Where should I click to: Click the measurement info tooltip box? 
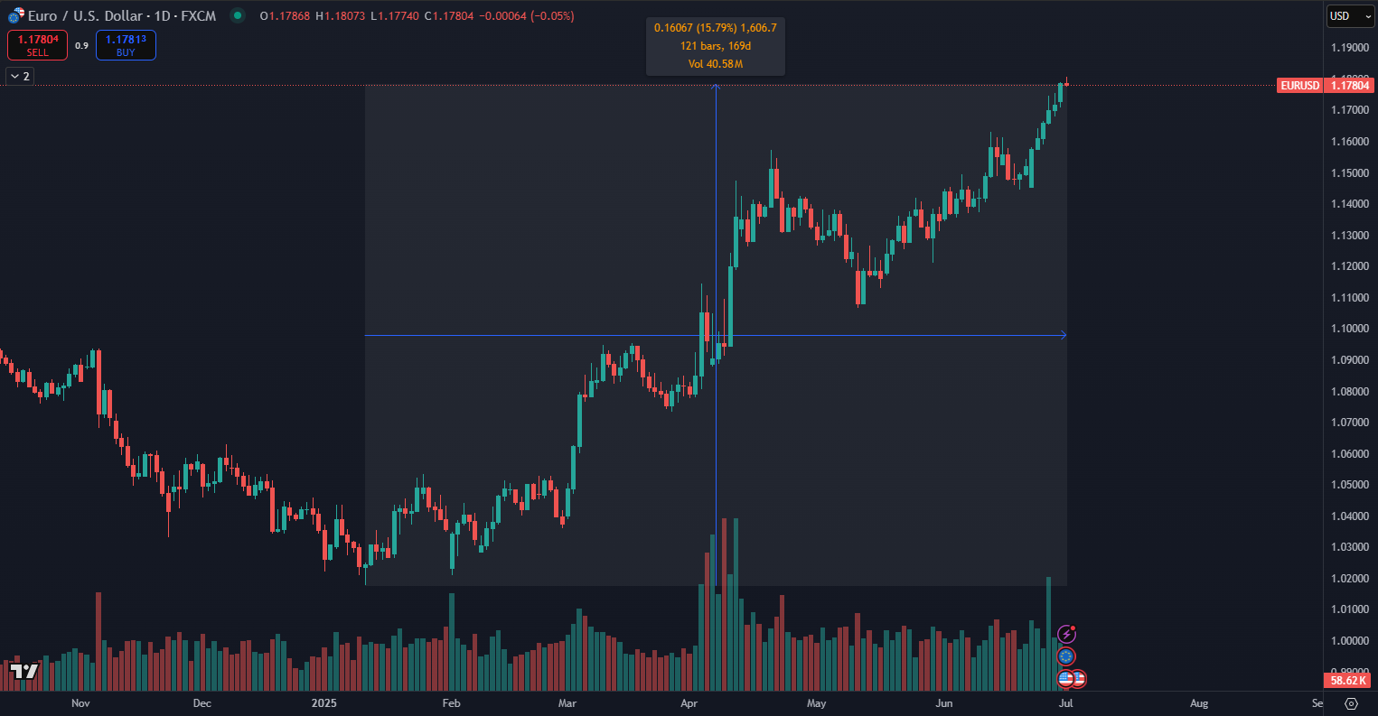tap(715, 46)
